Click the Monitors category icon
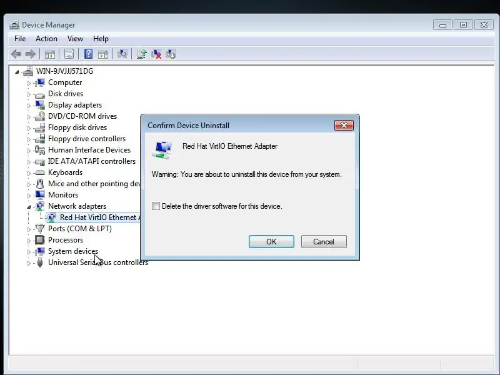 40,195
